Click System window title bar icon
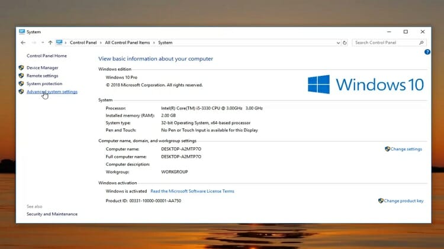Viewport: 444px width, 249px height. click(x=22, y=31)
